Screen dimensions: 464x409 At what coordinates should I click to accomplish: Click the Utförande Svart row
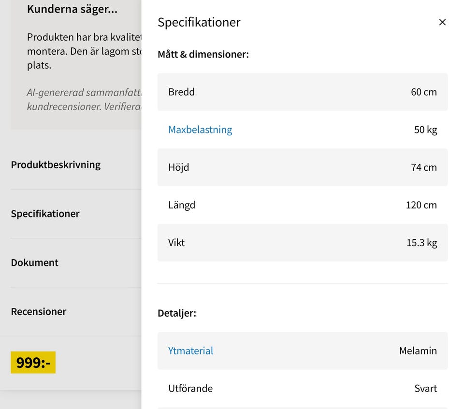pos(302,389)
